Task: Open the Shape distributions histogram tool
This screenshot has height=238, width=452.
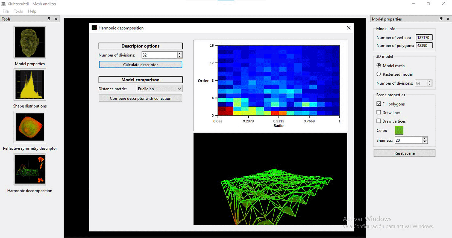Action: coord(30,85)
